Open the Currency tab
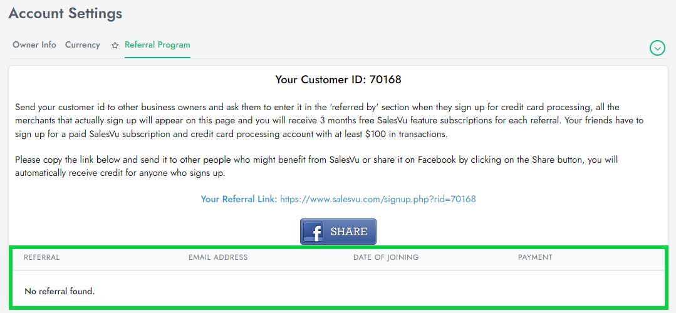 (x=83, y=45)
